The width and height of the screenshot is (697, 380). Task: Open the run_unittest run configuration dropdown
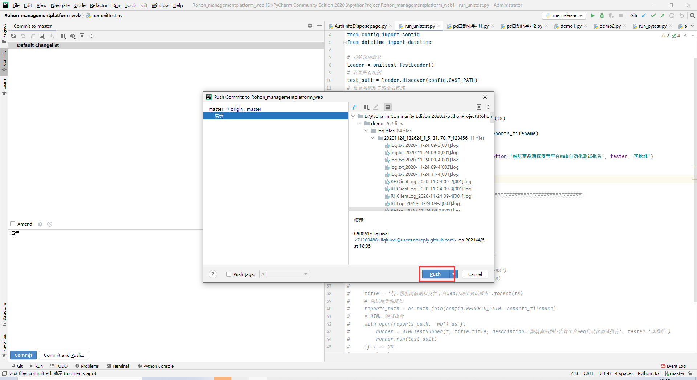(x=564, y=16)
